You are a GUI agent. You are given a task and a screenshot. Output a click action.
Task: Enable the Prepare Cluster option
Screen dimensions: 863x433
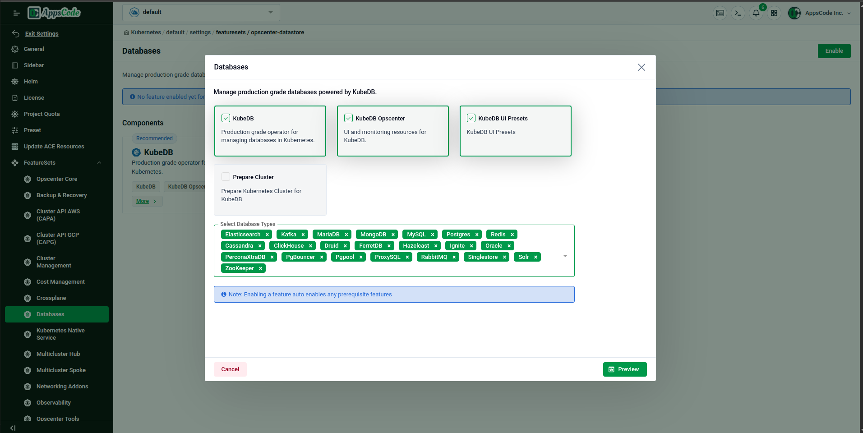pyautogui.click(x=226, y=176)
